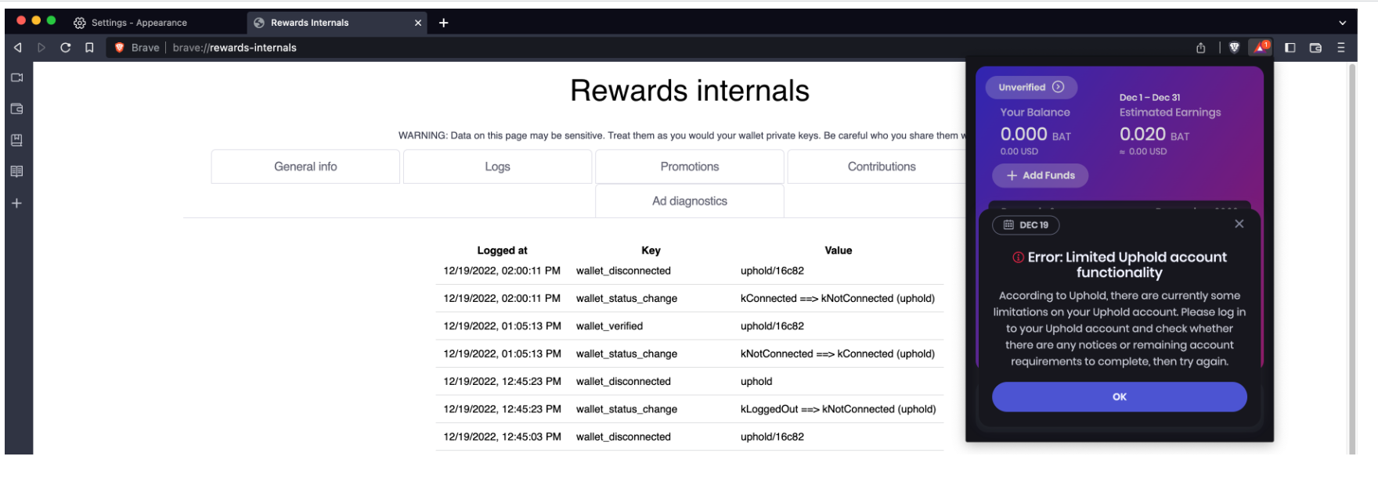
Task: Click the forward navigation arrow
Action: pyautogui.click(x=41, y=48)
